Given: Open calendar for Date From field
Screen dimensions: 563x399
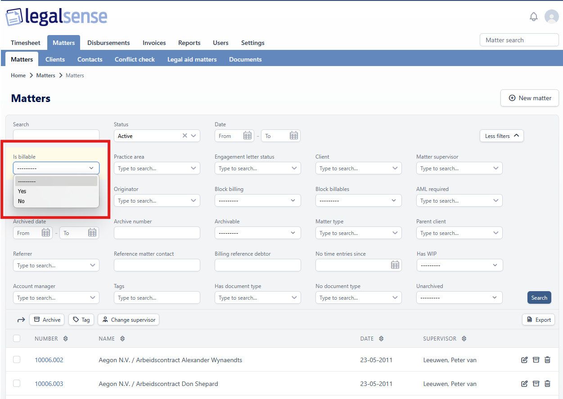Looking at the screenshot, I should tap(247, 136).
